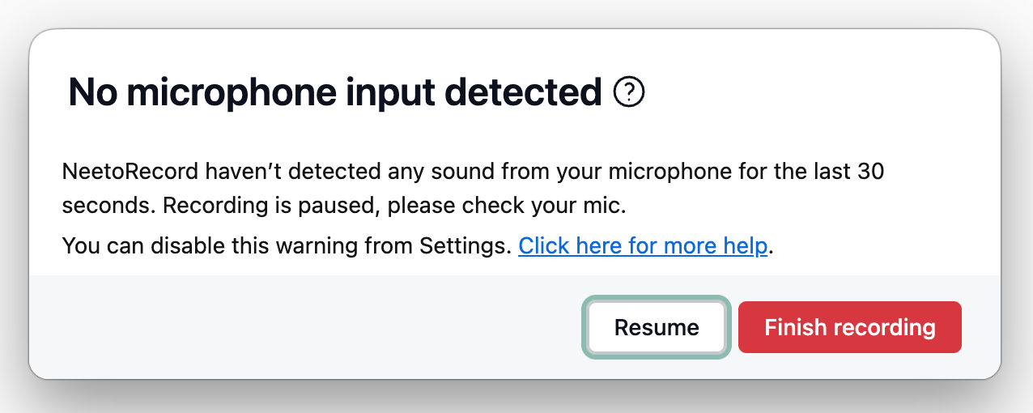Screen dimensions: 1033x413
Task: Click the blank white area right of help icon
Action: coord(810,93)
